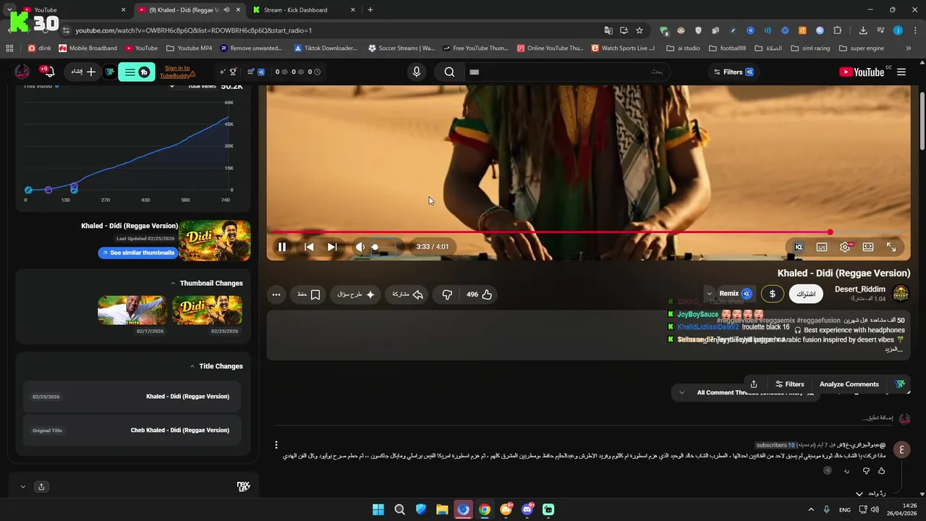This screenshot has width=926, height=521.
Task: Go to YouTube home via logo
Action: click(862, 72)
